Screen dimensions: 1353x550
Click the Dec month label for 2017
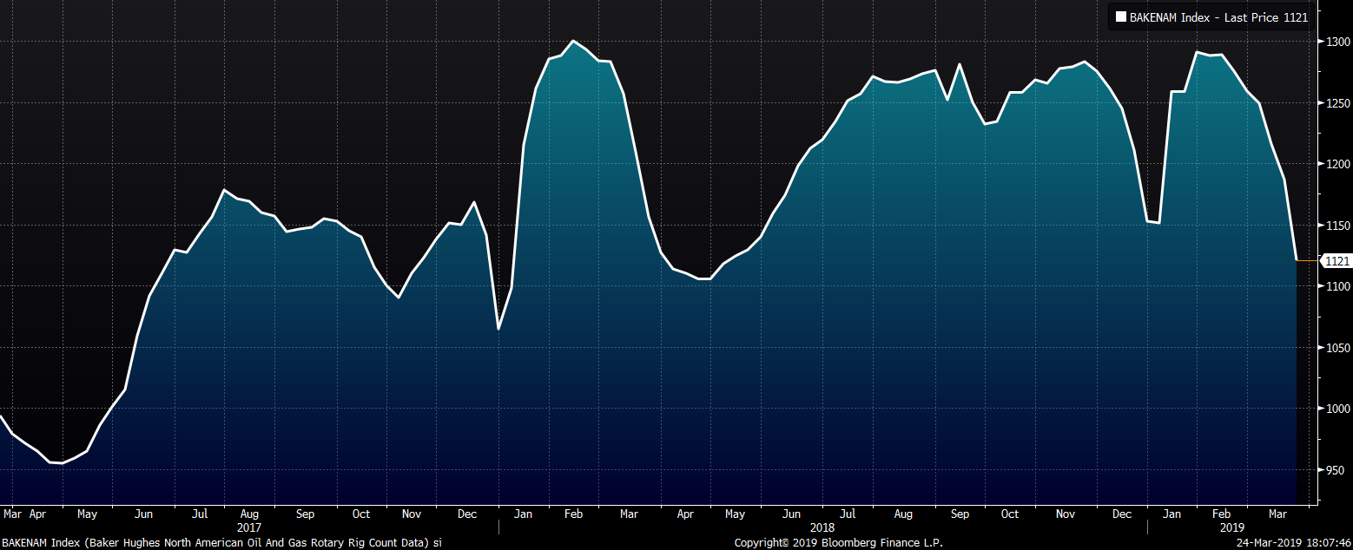[x=467, y=514]
